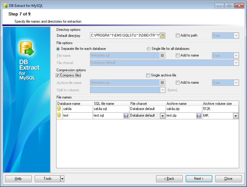Click the Archive name column header
Image resolution: width=247 pixels, height=187 pixels.
point(184,104)
